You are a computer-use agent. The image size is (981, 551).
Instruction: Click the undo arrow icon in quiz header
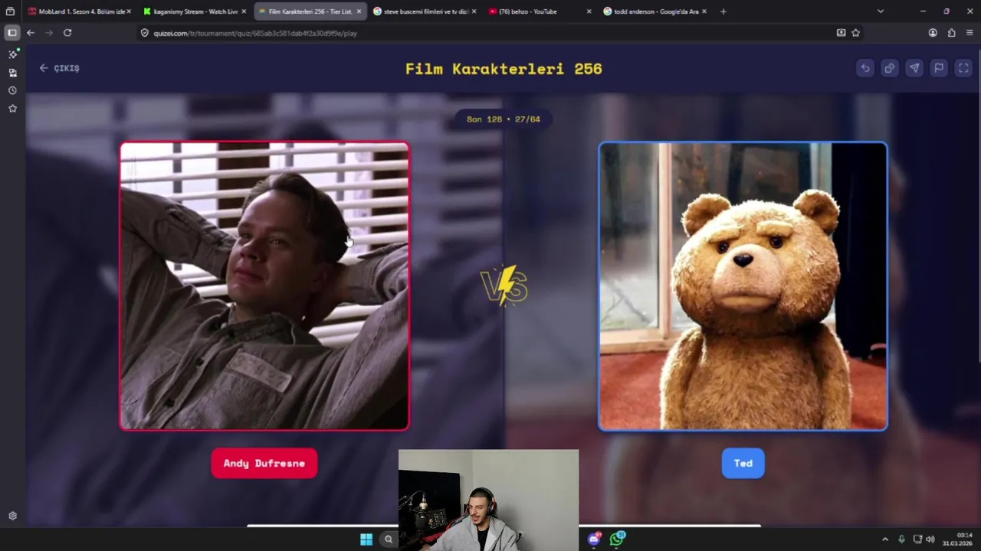(865, 68)
